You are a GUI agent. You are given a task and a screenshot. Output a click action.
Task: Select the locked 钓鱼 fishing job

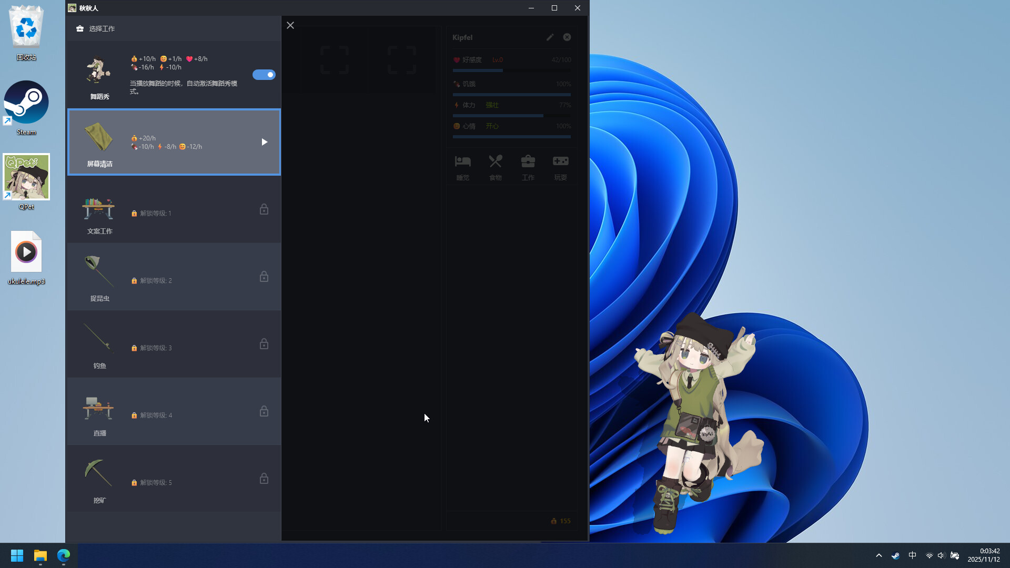click(174, 344)
